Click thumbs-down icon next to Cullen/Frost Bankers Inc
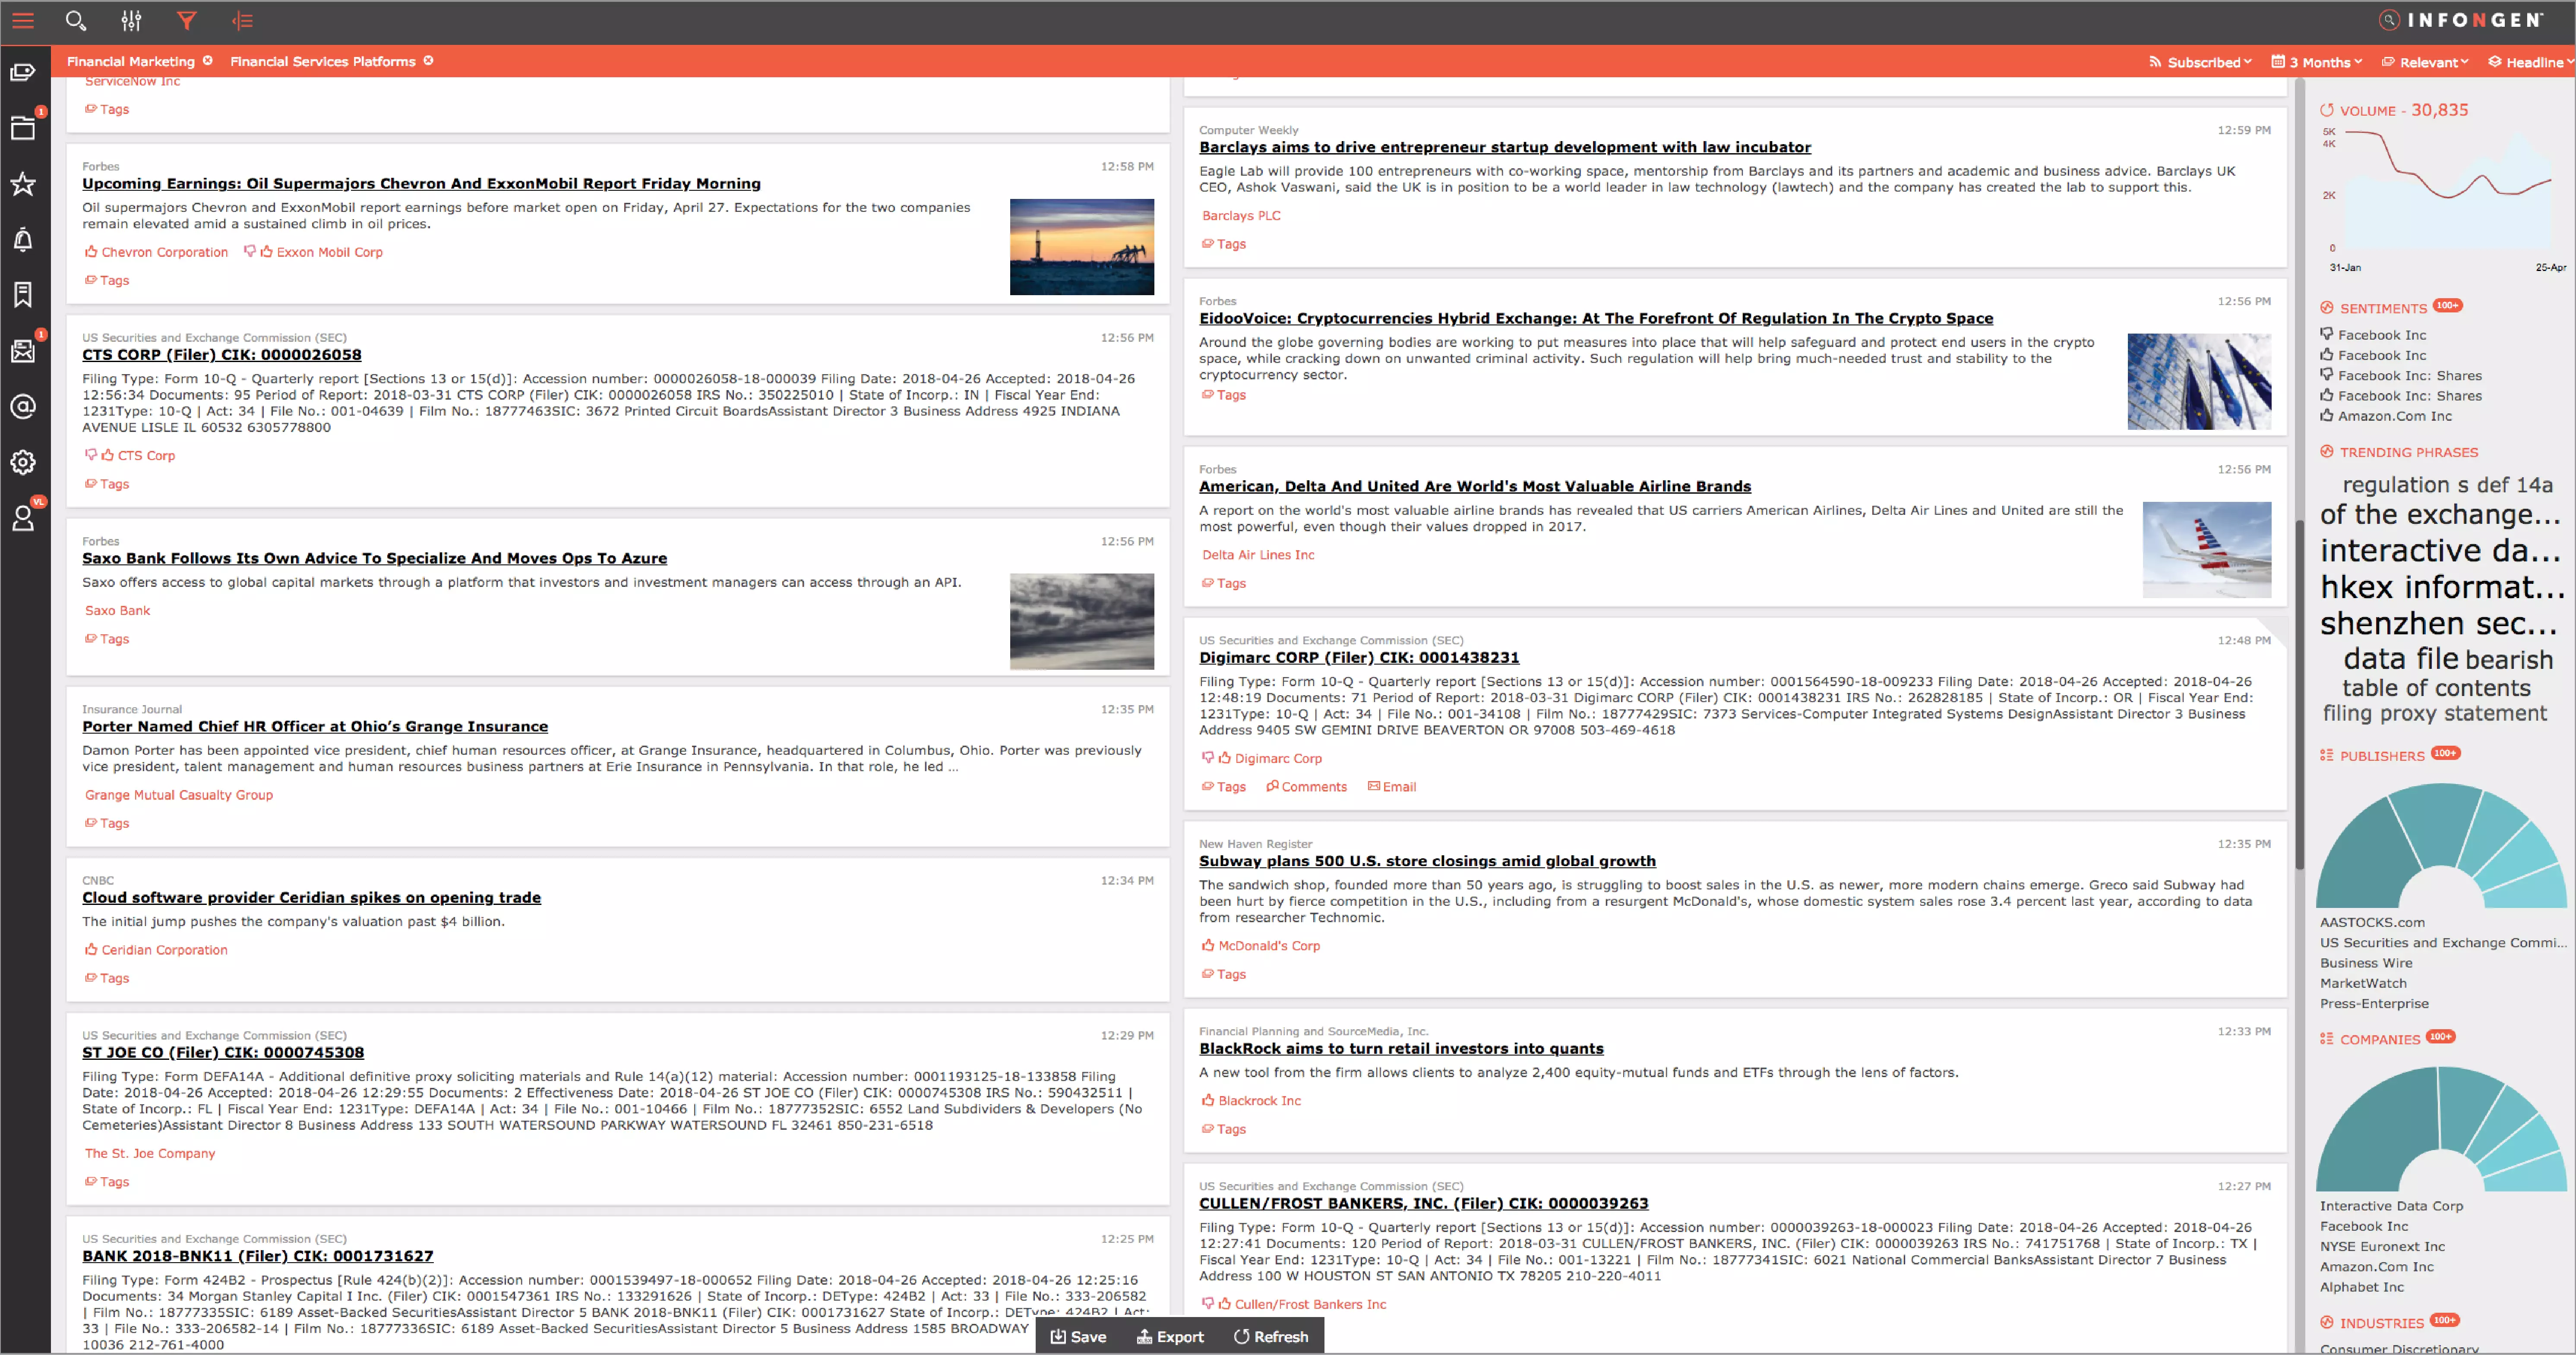 1208,1303
